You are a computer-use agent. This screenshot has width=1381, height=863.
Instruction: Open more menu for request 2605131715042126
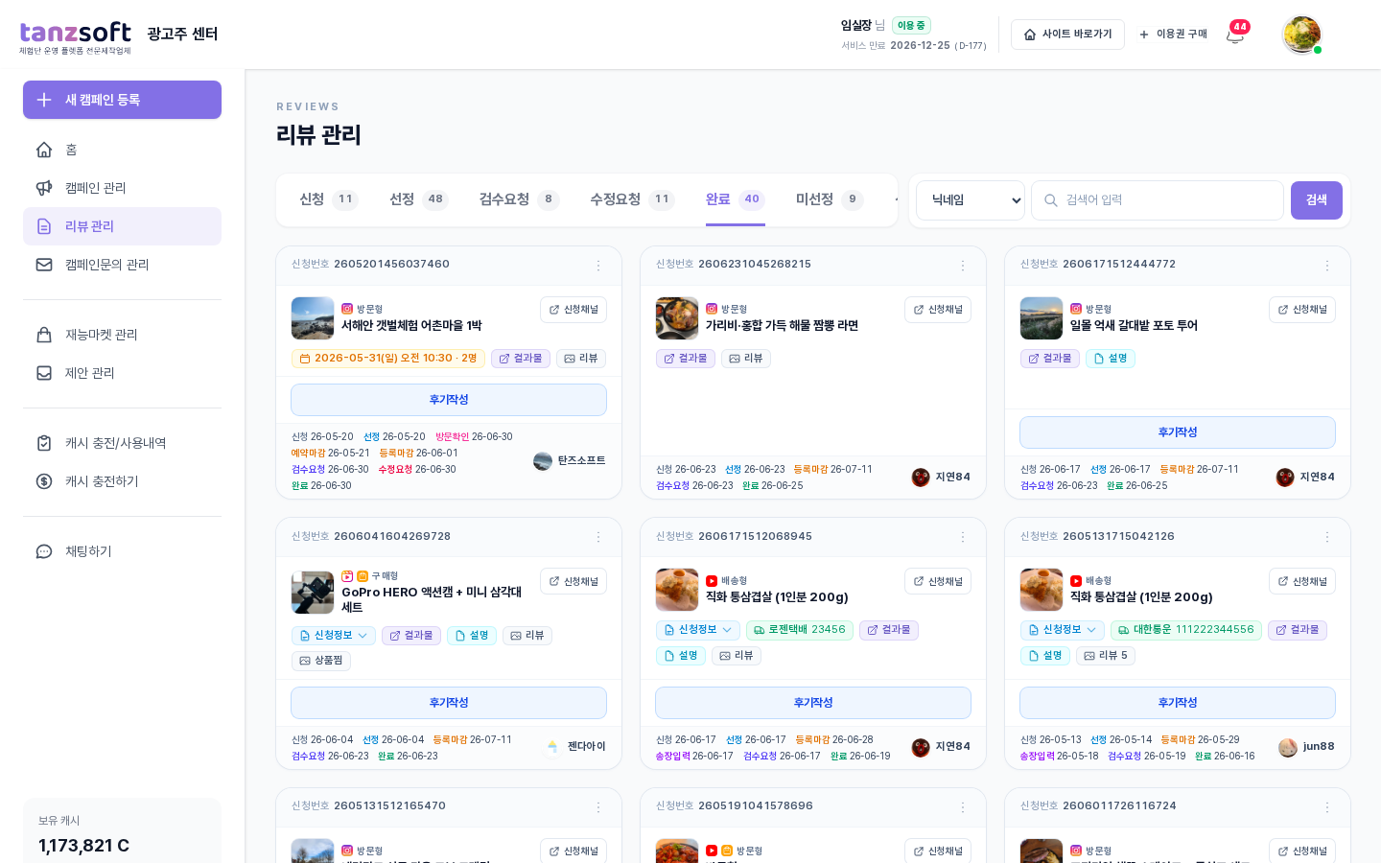click(1327, 537)
